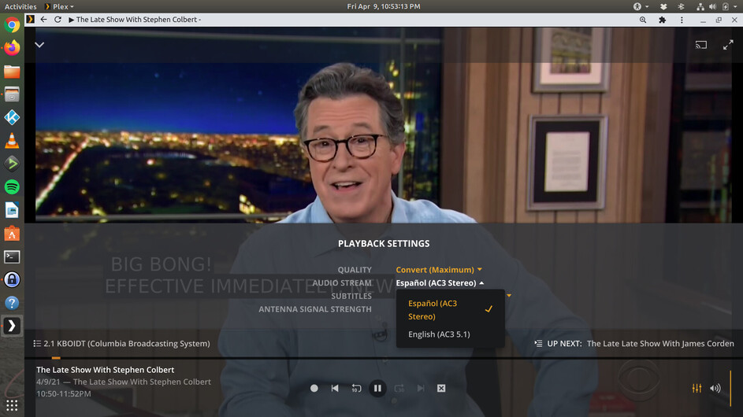Viewport: 743px width, 417px height.
Task: Click the 4/9/21 episode subtitle link
Action: point(124,382)
